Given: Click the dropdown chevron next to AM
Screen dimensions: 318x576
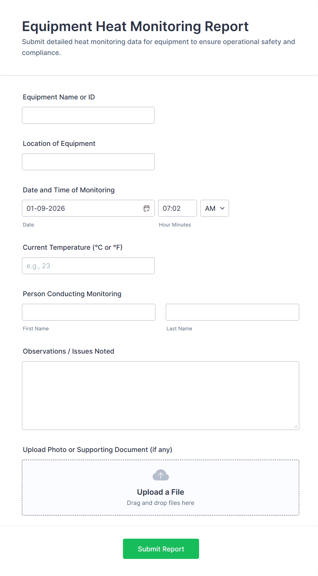Looking at the screenshot, I should (x=222, y=208).
